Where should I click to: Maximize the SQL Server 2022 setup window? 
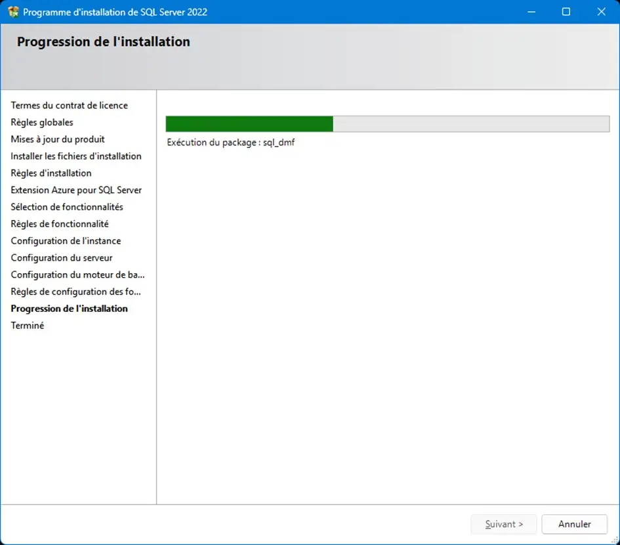566,12
